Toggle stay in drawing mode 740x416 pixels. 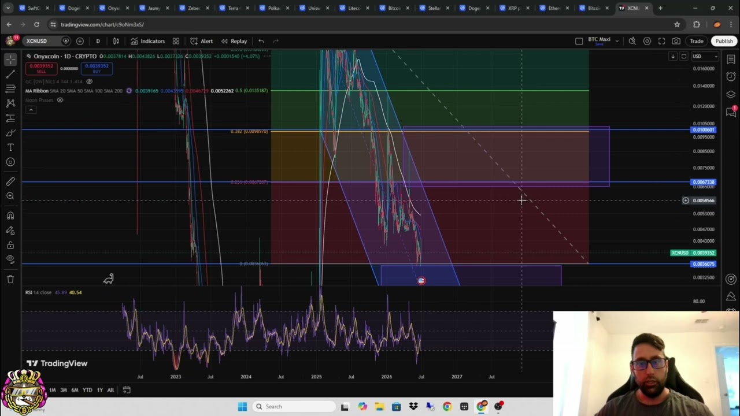pos(10,230)
